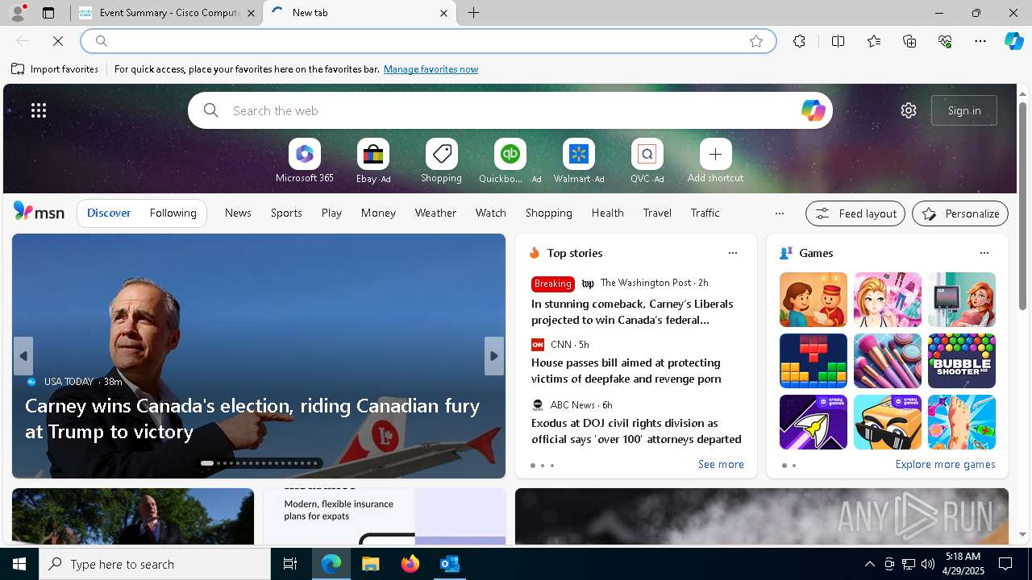Open the app launcher grid icon

coord(39,110)
